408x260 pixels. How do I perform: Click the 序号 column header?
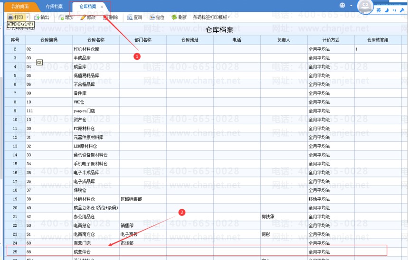coord(15,40)
